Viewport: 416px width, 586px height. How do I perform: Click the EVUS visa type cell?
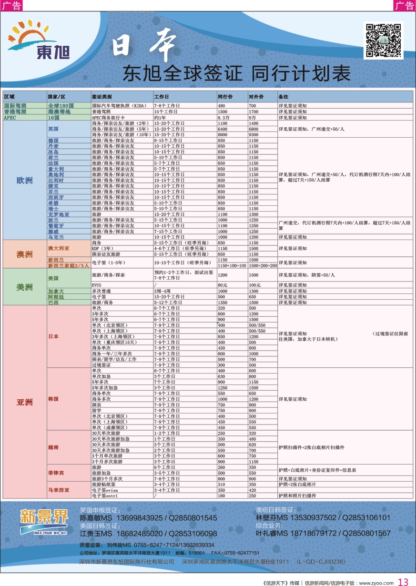(122, 285)
